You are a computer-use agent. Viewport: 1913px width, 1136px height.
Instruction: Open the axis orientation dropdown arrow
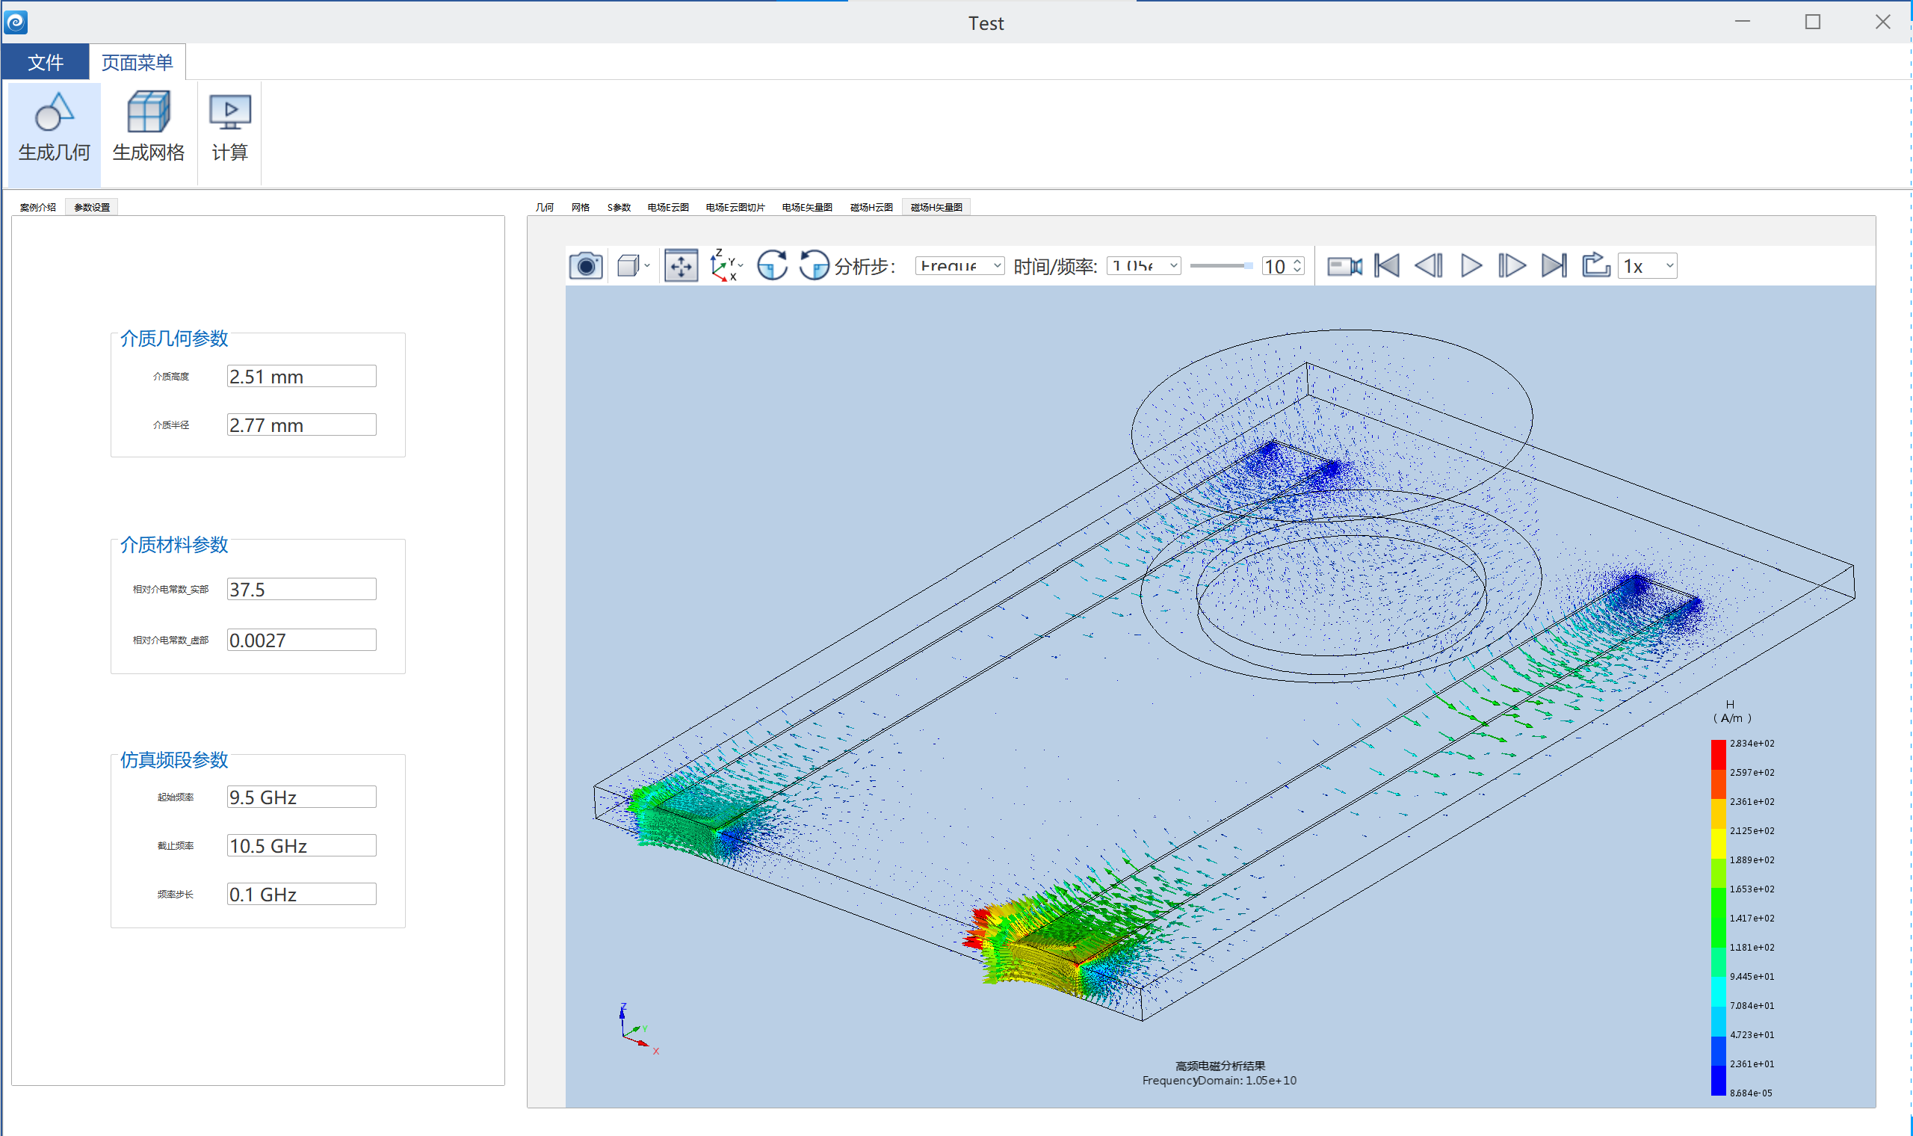(x=741, y=265)
